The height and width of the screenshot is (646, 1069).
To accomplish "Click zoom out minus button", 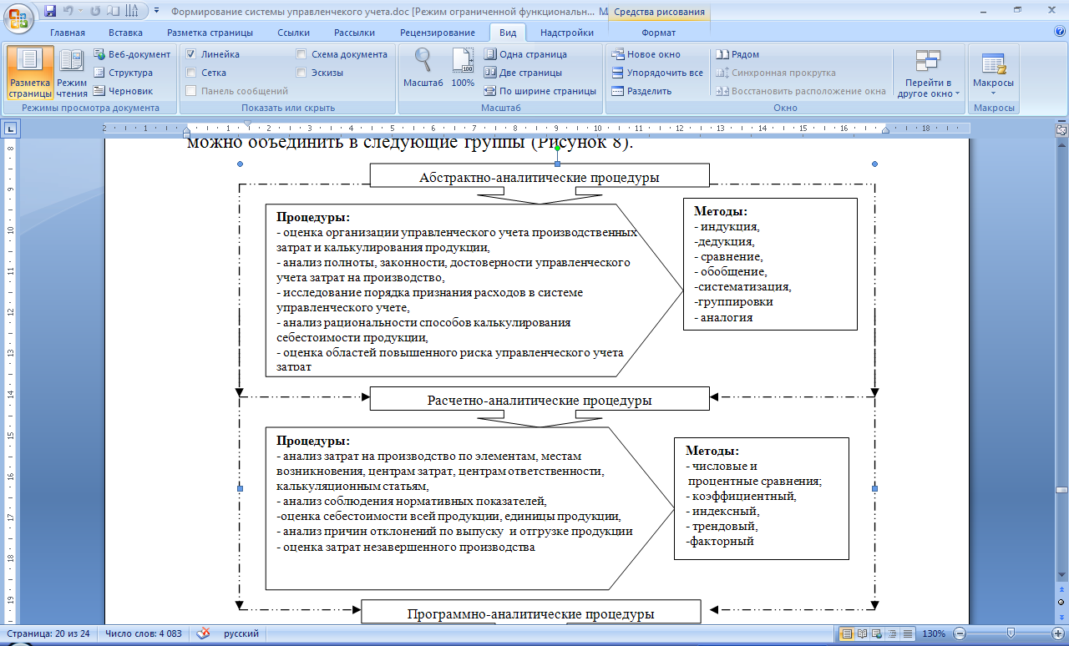I will (x=960, y=634).
